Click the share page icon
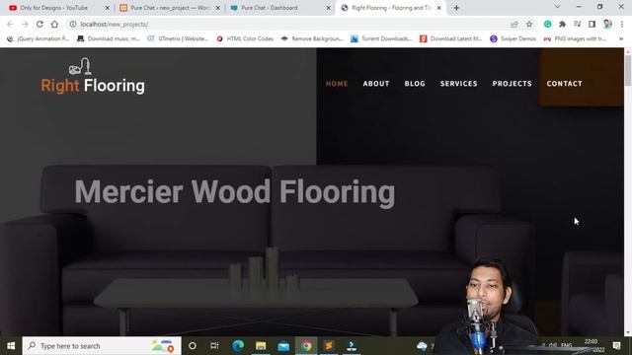This screenshot has width=632, height=355. click(514, 24)
